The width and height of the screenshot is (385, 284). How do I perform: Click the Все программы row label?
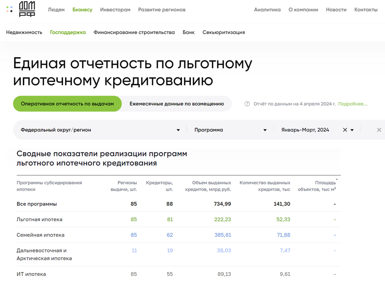[x=37, y=204]
